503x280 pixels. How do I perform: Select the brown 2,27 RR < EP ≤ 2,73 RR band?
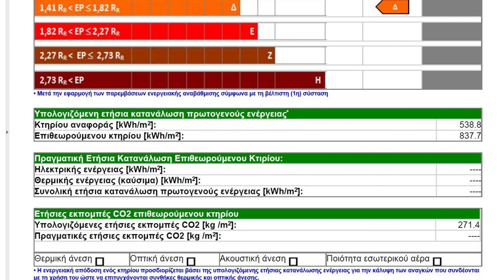point(155,55)
